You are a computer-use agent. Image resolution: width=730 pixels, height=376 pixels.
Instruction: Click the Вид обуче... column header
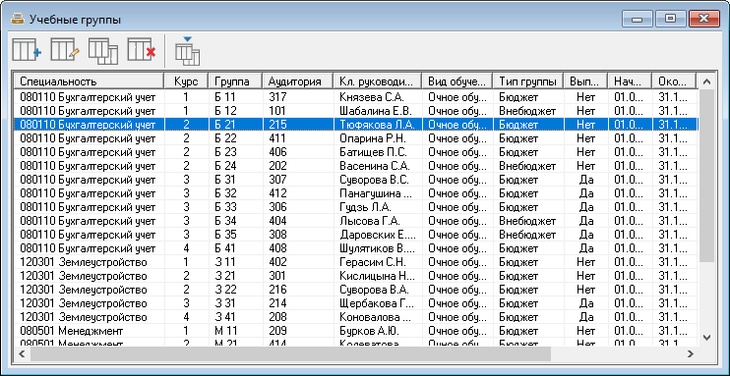tap(457, 81)
